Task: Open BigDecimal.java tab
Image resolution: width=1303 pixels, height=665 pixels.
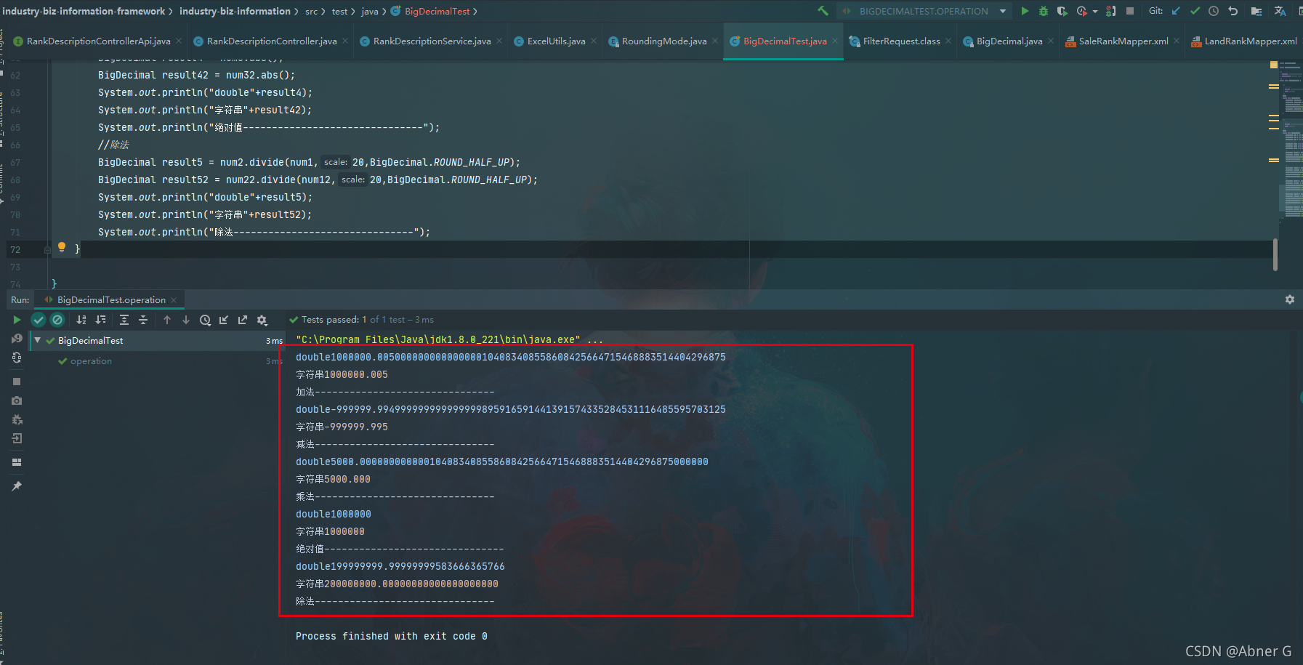Action: tap(1009, 41)
